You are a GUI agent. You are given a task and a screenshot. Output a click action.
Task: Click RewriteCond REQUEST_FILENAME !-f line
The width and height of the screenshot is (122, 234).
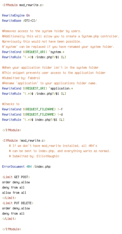click(32, 109)
